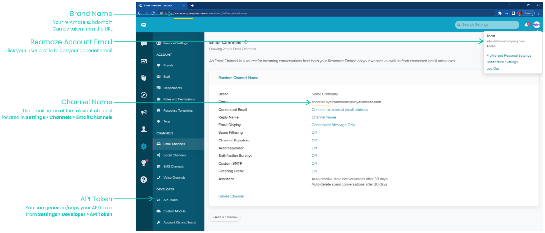
Task: Click the On value for Greeting Prefix
Action: [x=314, y=171]
